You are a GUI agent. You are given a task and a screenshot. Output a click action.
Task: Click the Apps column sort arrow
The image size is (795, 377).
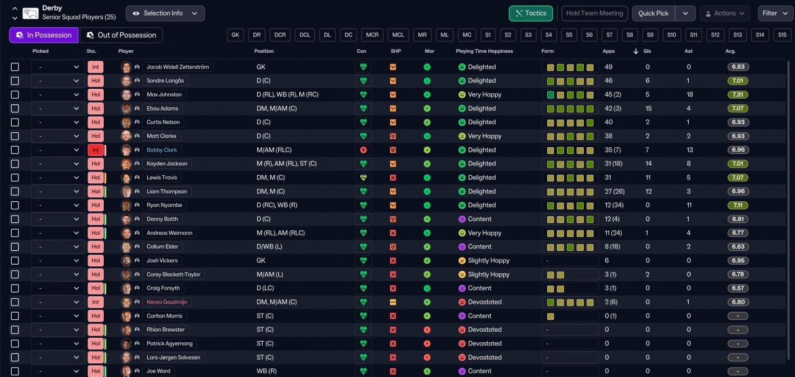click(635, 51)
